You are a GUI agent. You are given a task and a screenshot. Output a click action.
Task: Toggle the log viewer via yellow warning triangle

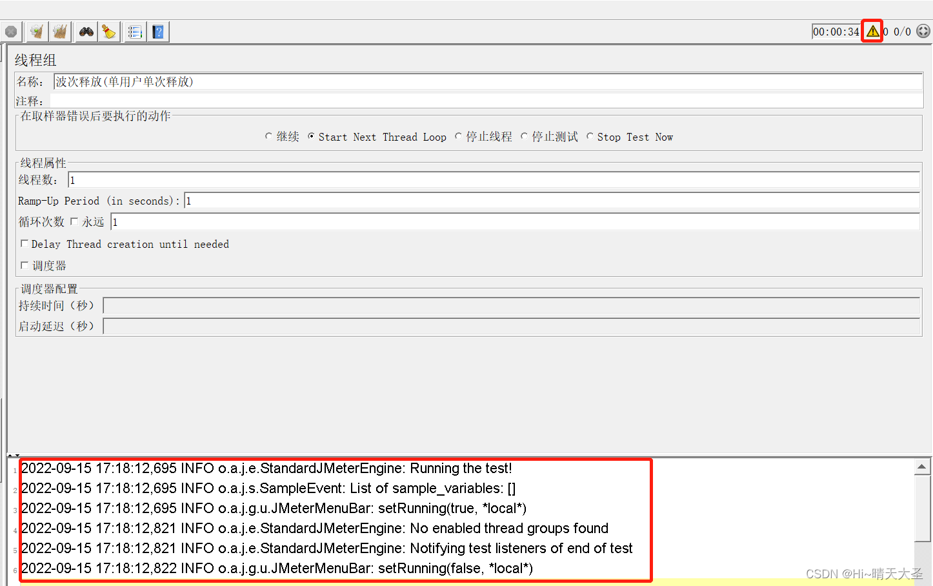872,31
